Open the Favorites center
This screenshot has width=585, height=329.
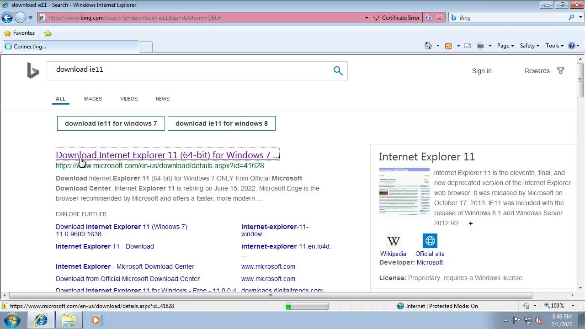coord(19,33)
